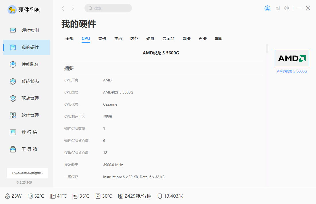The image size is (316, 204).
Task: Open the 网卡 tab
Action: coord(187,39)
